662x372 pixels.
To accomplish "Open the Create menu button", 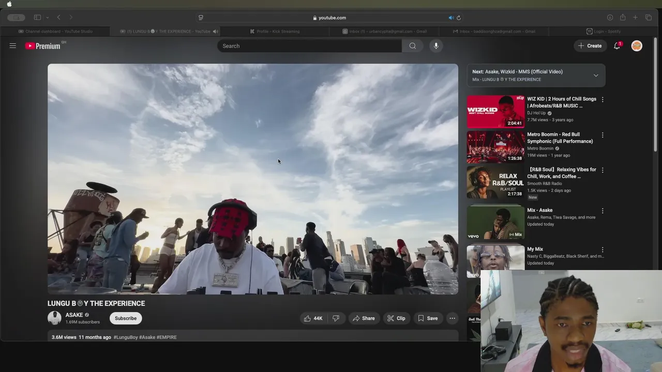I will coord(590,46).
